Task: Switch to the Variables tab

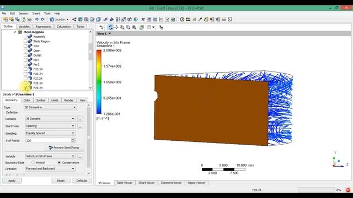Action: click(x=24, y=26)
